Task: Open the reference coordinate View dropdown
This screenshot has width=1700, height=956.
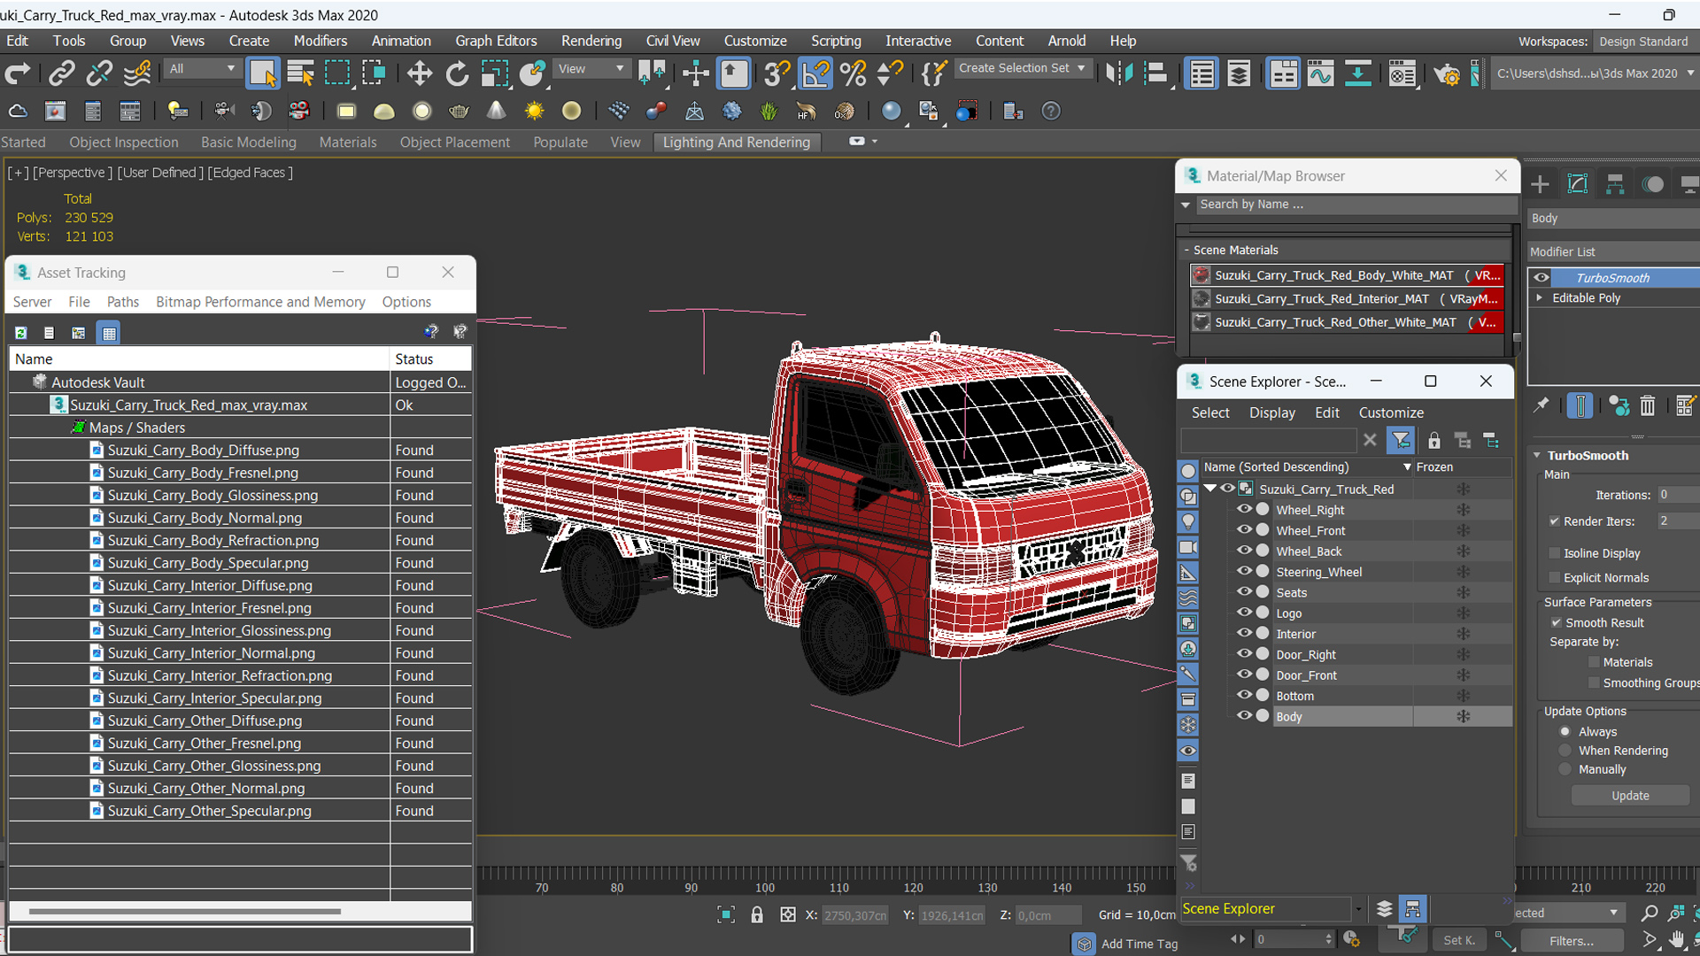Action: [591, 68]
